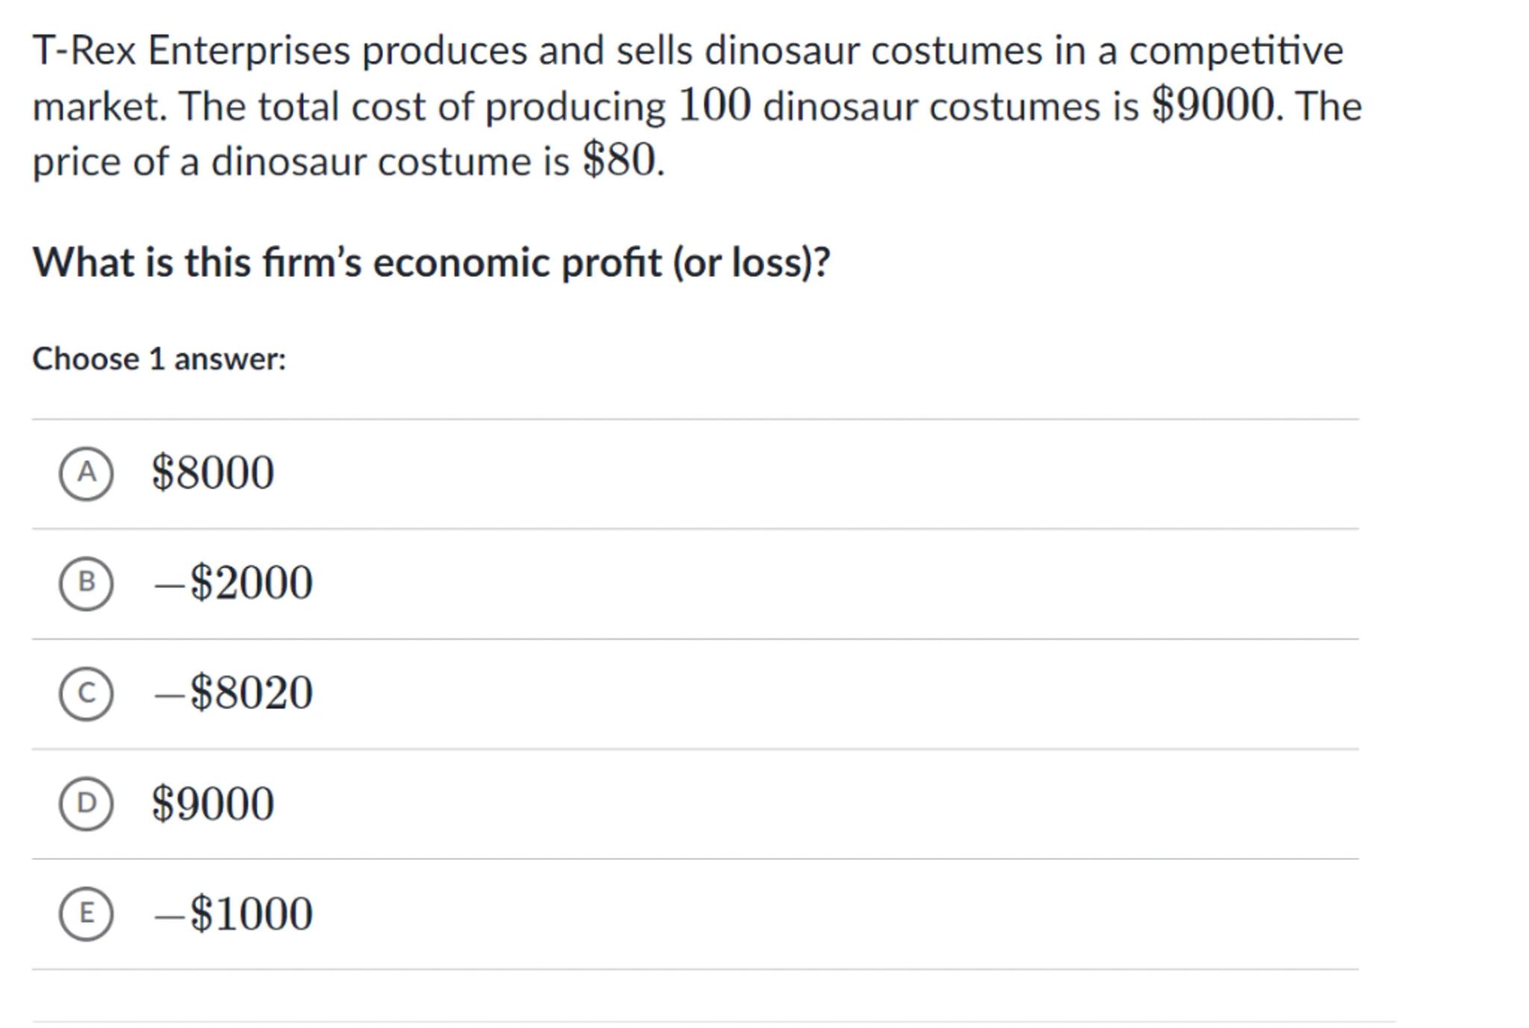
Task: Click the bold economic profit question
Action: pyautogui.click(x=431, y=263)
